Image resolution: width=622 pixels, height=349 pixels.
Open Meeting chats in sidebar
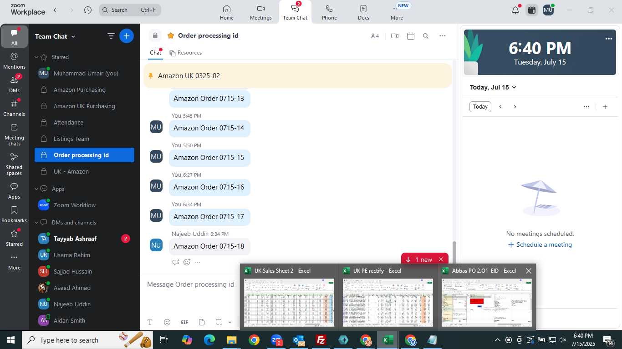pyautogui.click(x=14, y=135)
